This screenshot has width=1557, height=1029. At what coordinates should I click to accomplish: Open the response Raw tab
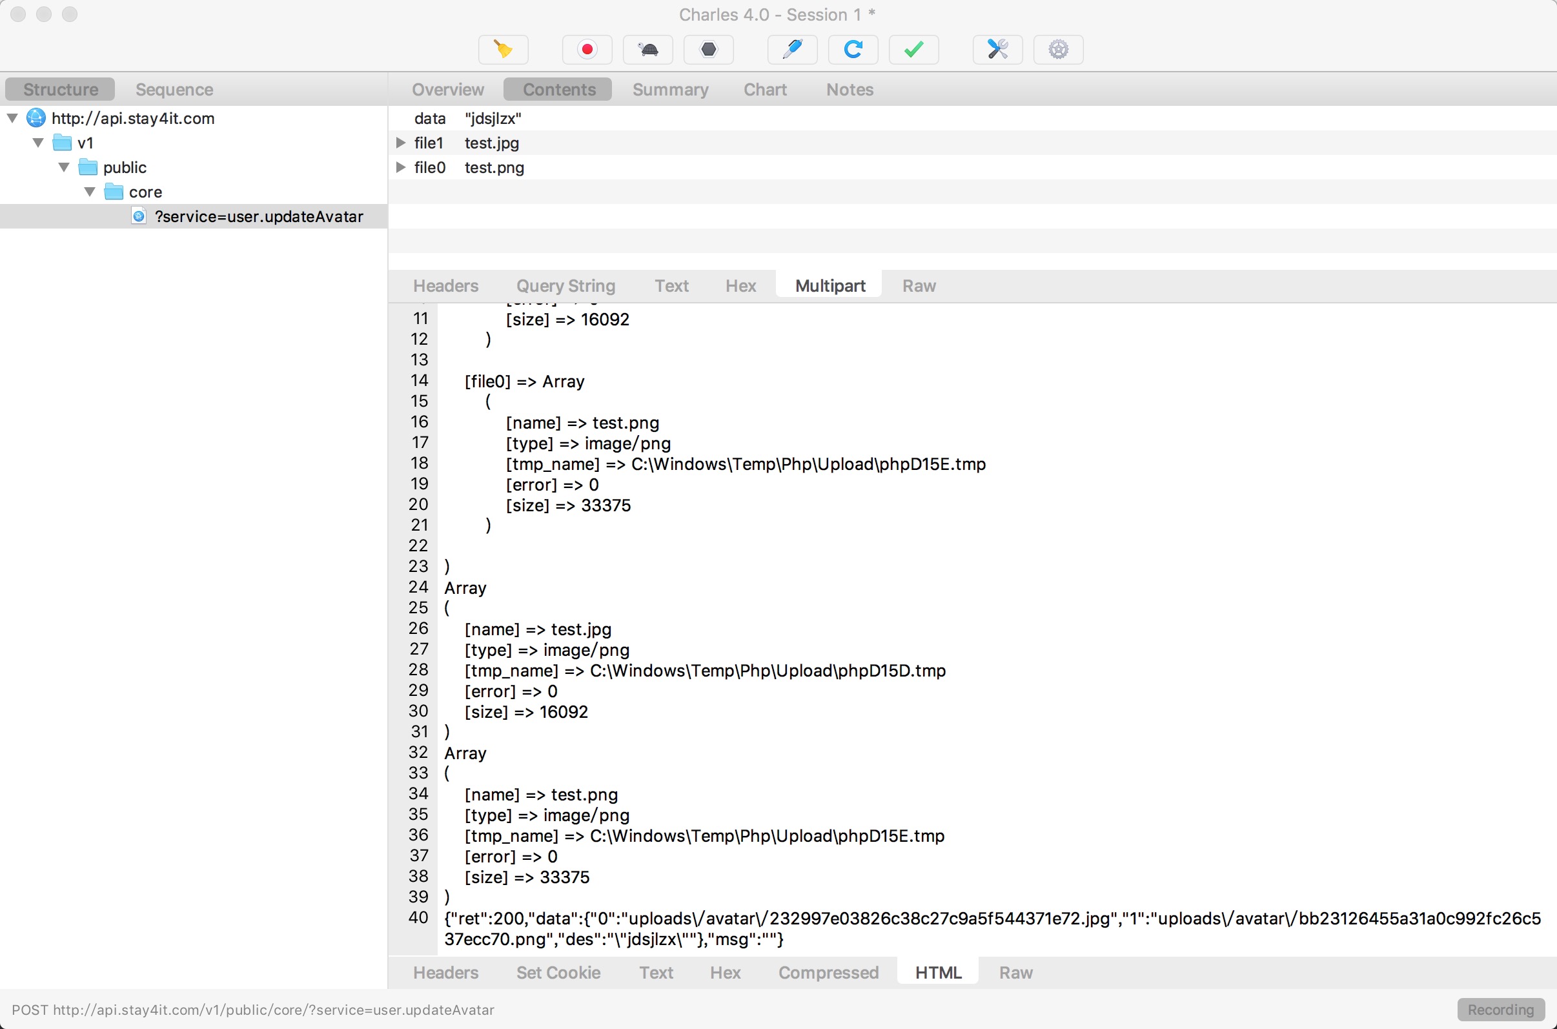point(1015,973)
